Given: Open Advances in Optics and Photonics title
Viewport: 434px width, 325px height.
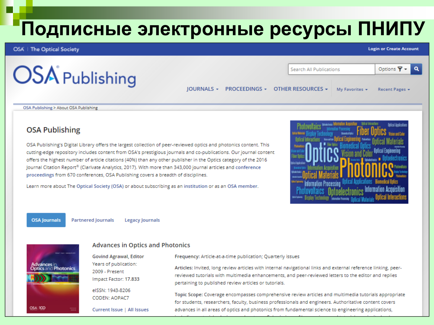Looking at the screenshot, I should [x=141, y=245].
